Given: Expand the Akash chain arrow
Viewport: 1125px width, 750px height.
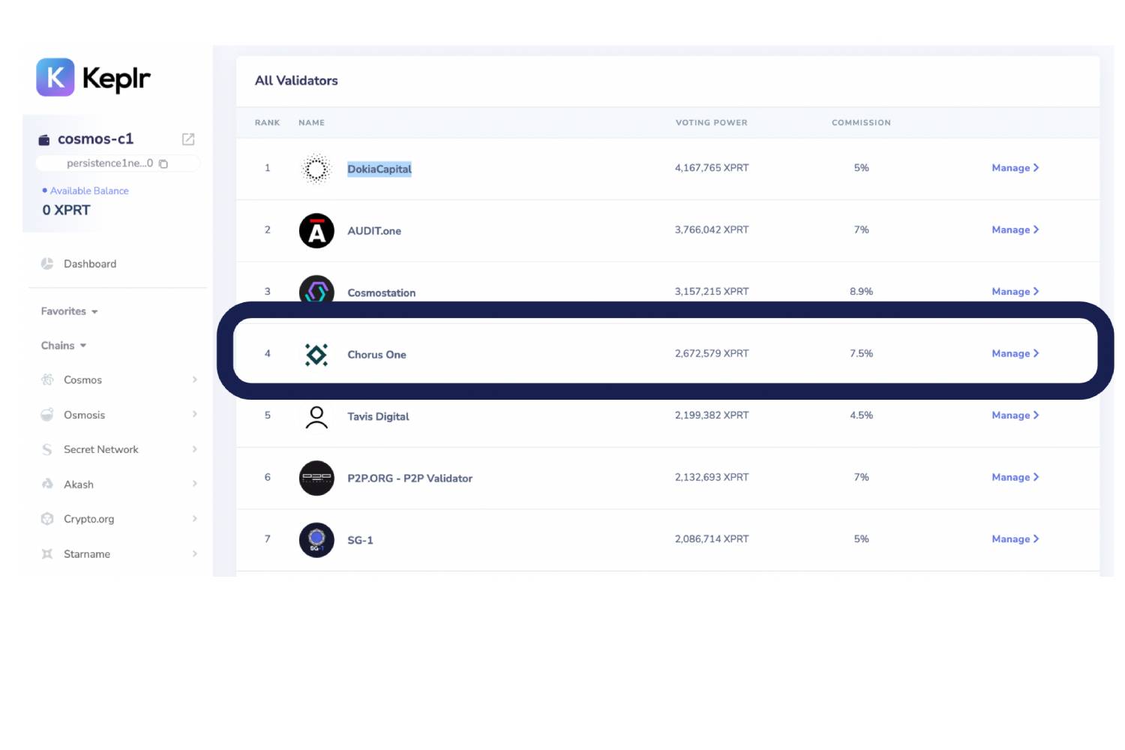Looking at the screenshot, I should point(194,484).
